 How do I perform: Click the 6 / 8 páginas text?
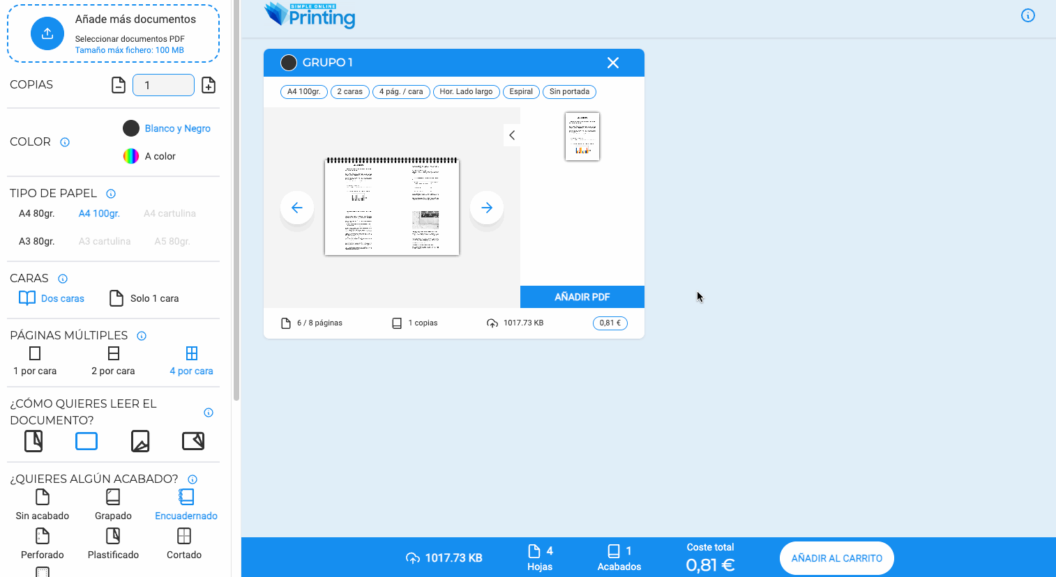[x=319, y=323]
